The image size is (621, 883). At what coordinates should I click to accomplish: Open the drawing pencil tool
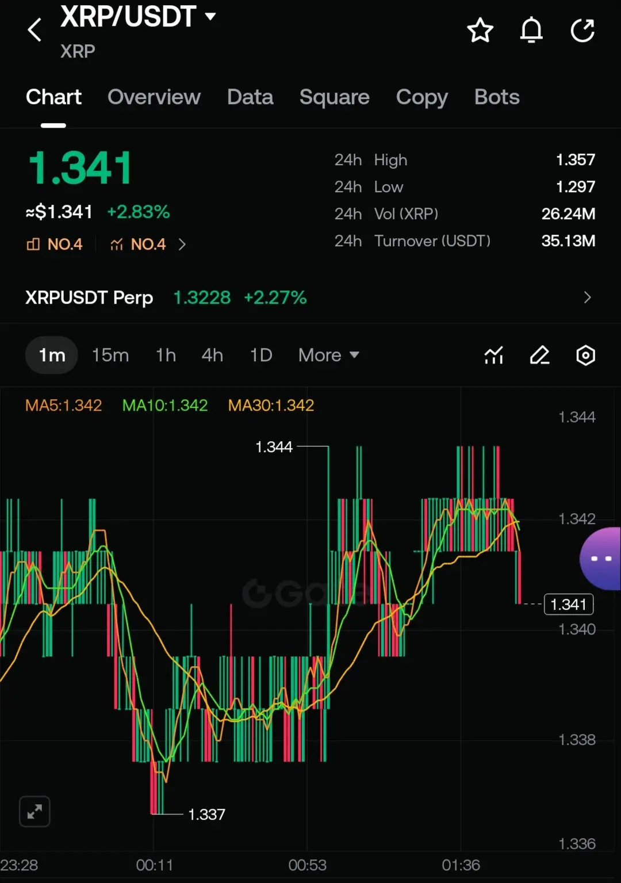[539, 356]
